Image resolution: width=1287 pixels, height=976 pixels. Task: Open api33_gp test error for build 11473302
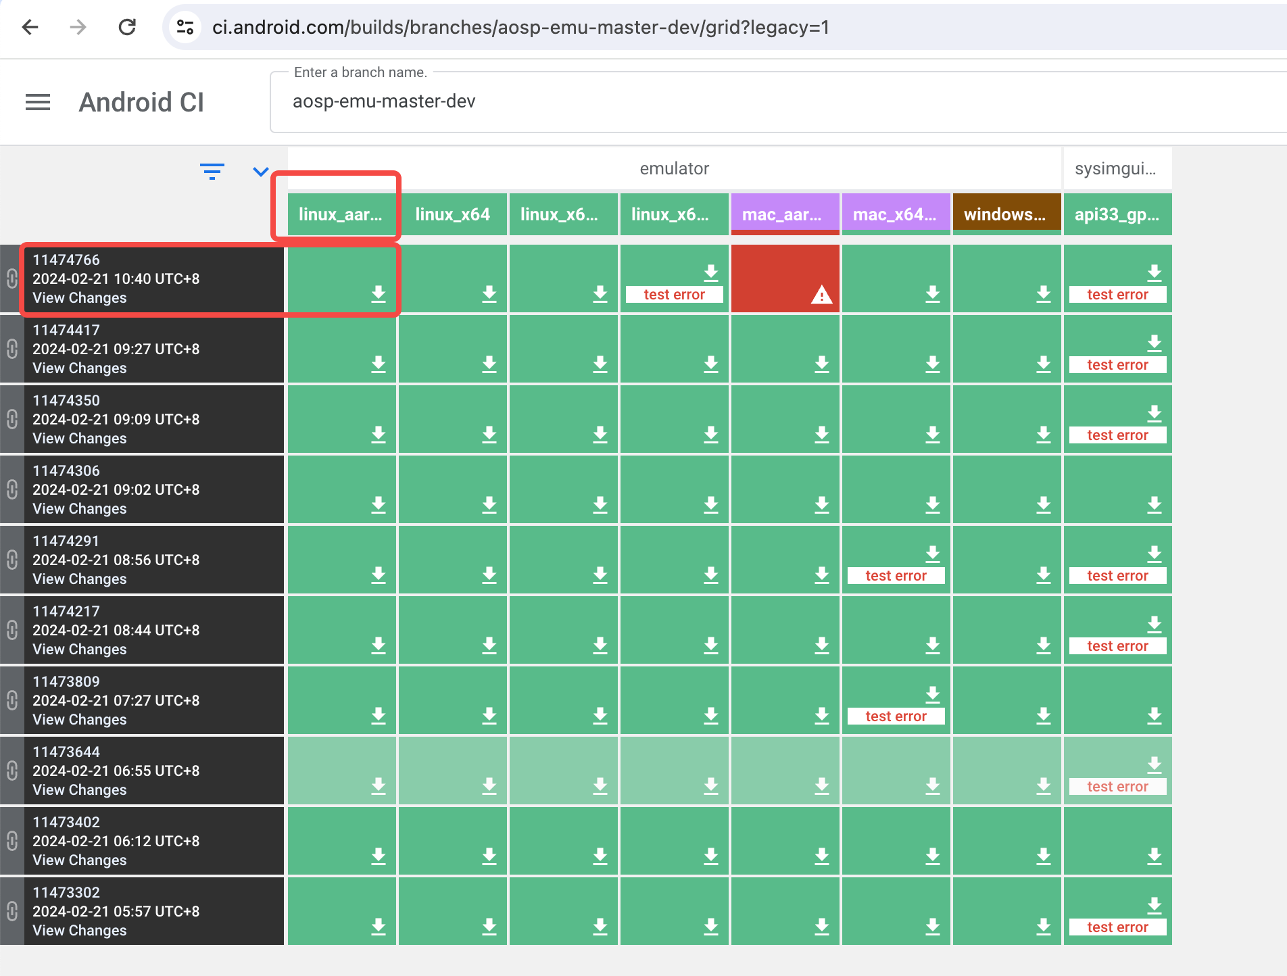click(x=1118, y=927)
